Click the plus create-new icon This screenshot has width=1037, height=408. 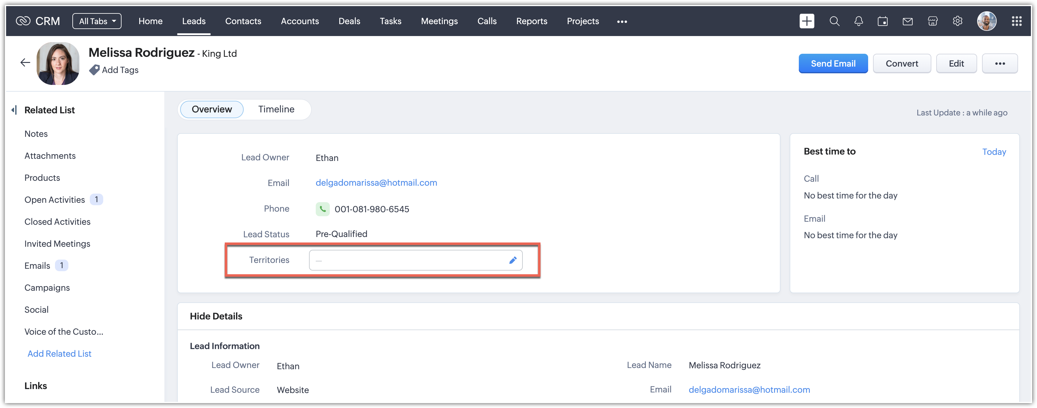coord(806,21)
